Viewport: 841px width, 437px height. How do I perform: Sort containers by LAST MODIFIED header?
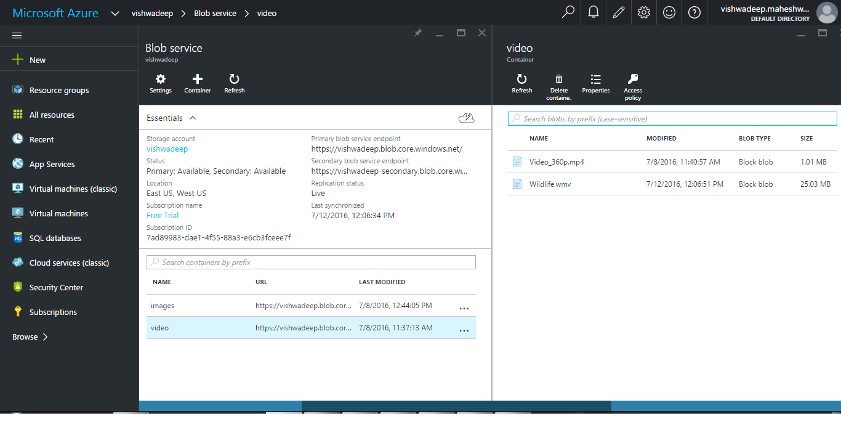[x=382, y=282]
